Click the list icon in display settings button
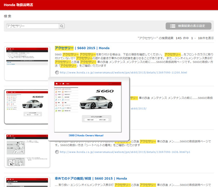The height and width of the screenshot is (187, 218). (x=173, y=26)
